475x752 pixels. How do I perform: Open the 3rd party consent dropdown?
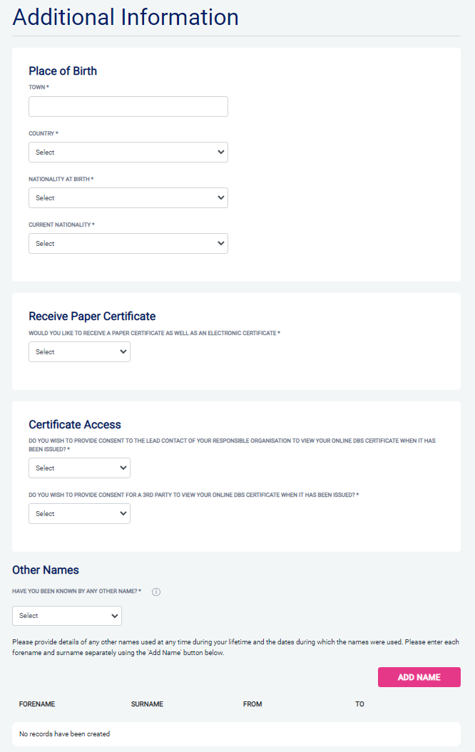pyautogui.click(x=79, y=514)
